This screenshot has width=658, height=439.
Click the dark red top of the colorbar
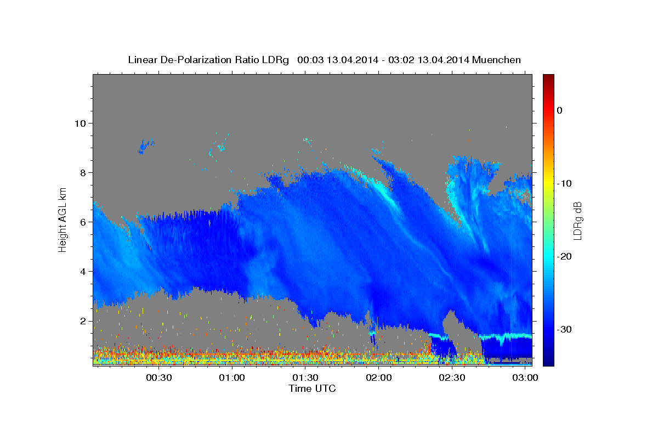[x=548, y=78]
